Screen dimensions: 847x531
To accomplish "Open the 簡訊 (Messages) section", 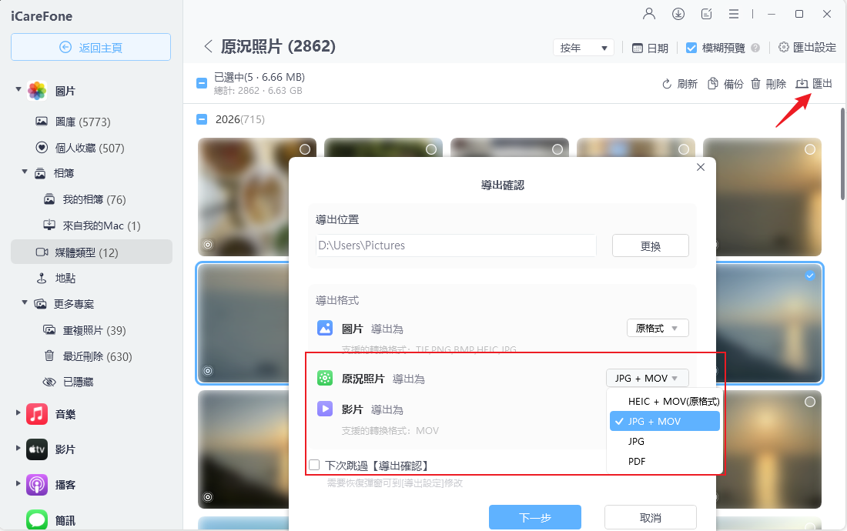I will point(65,520).
